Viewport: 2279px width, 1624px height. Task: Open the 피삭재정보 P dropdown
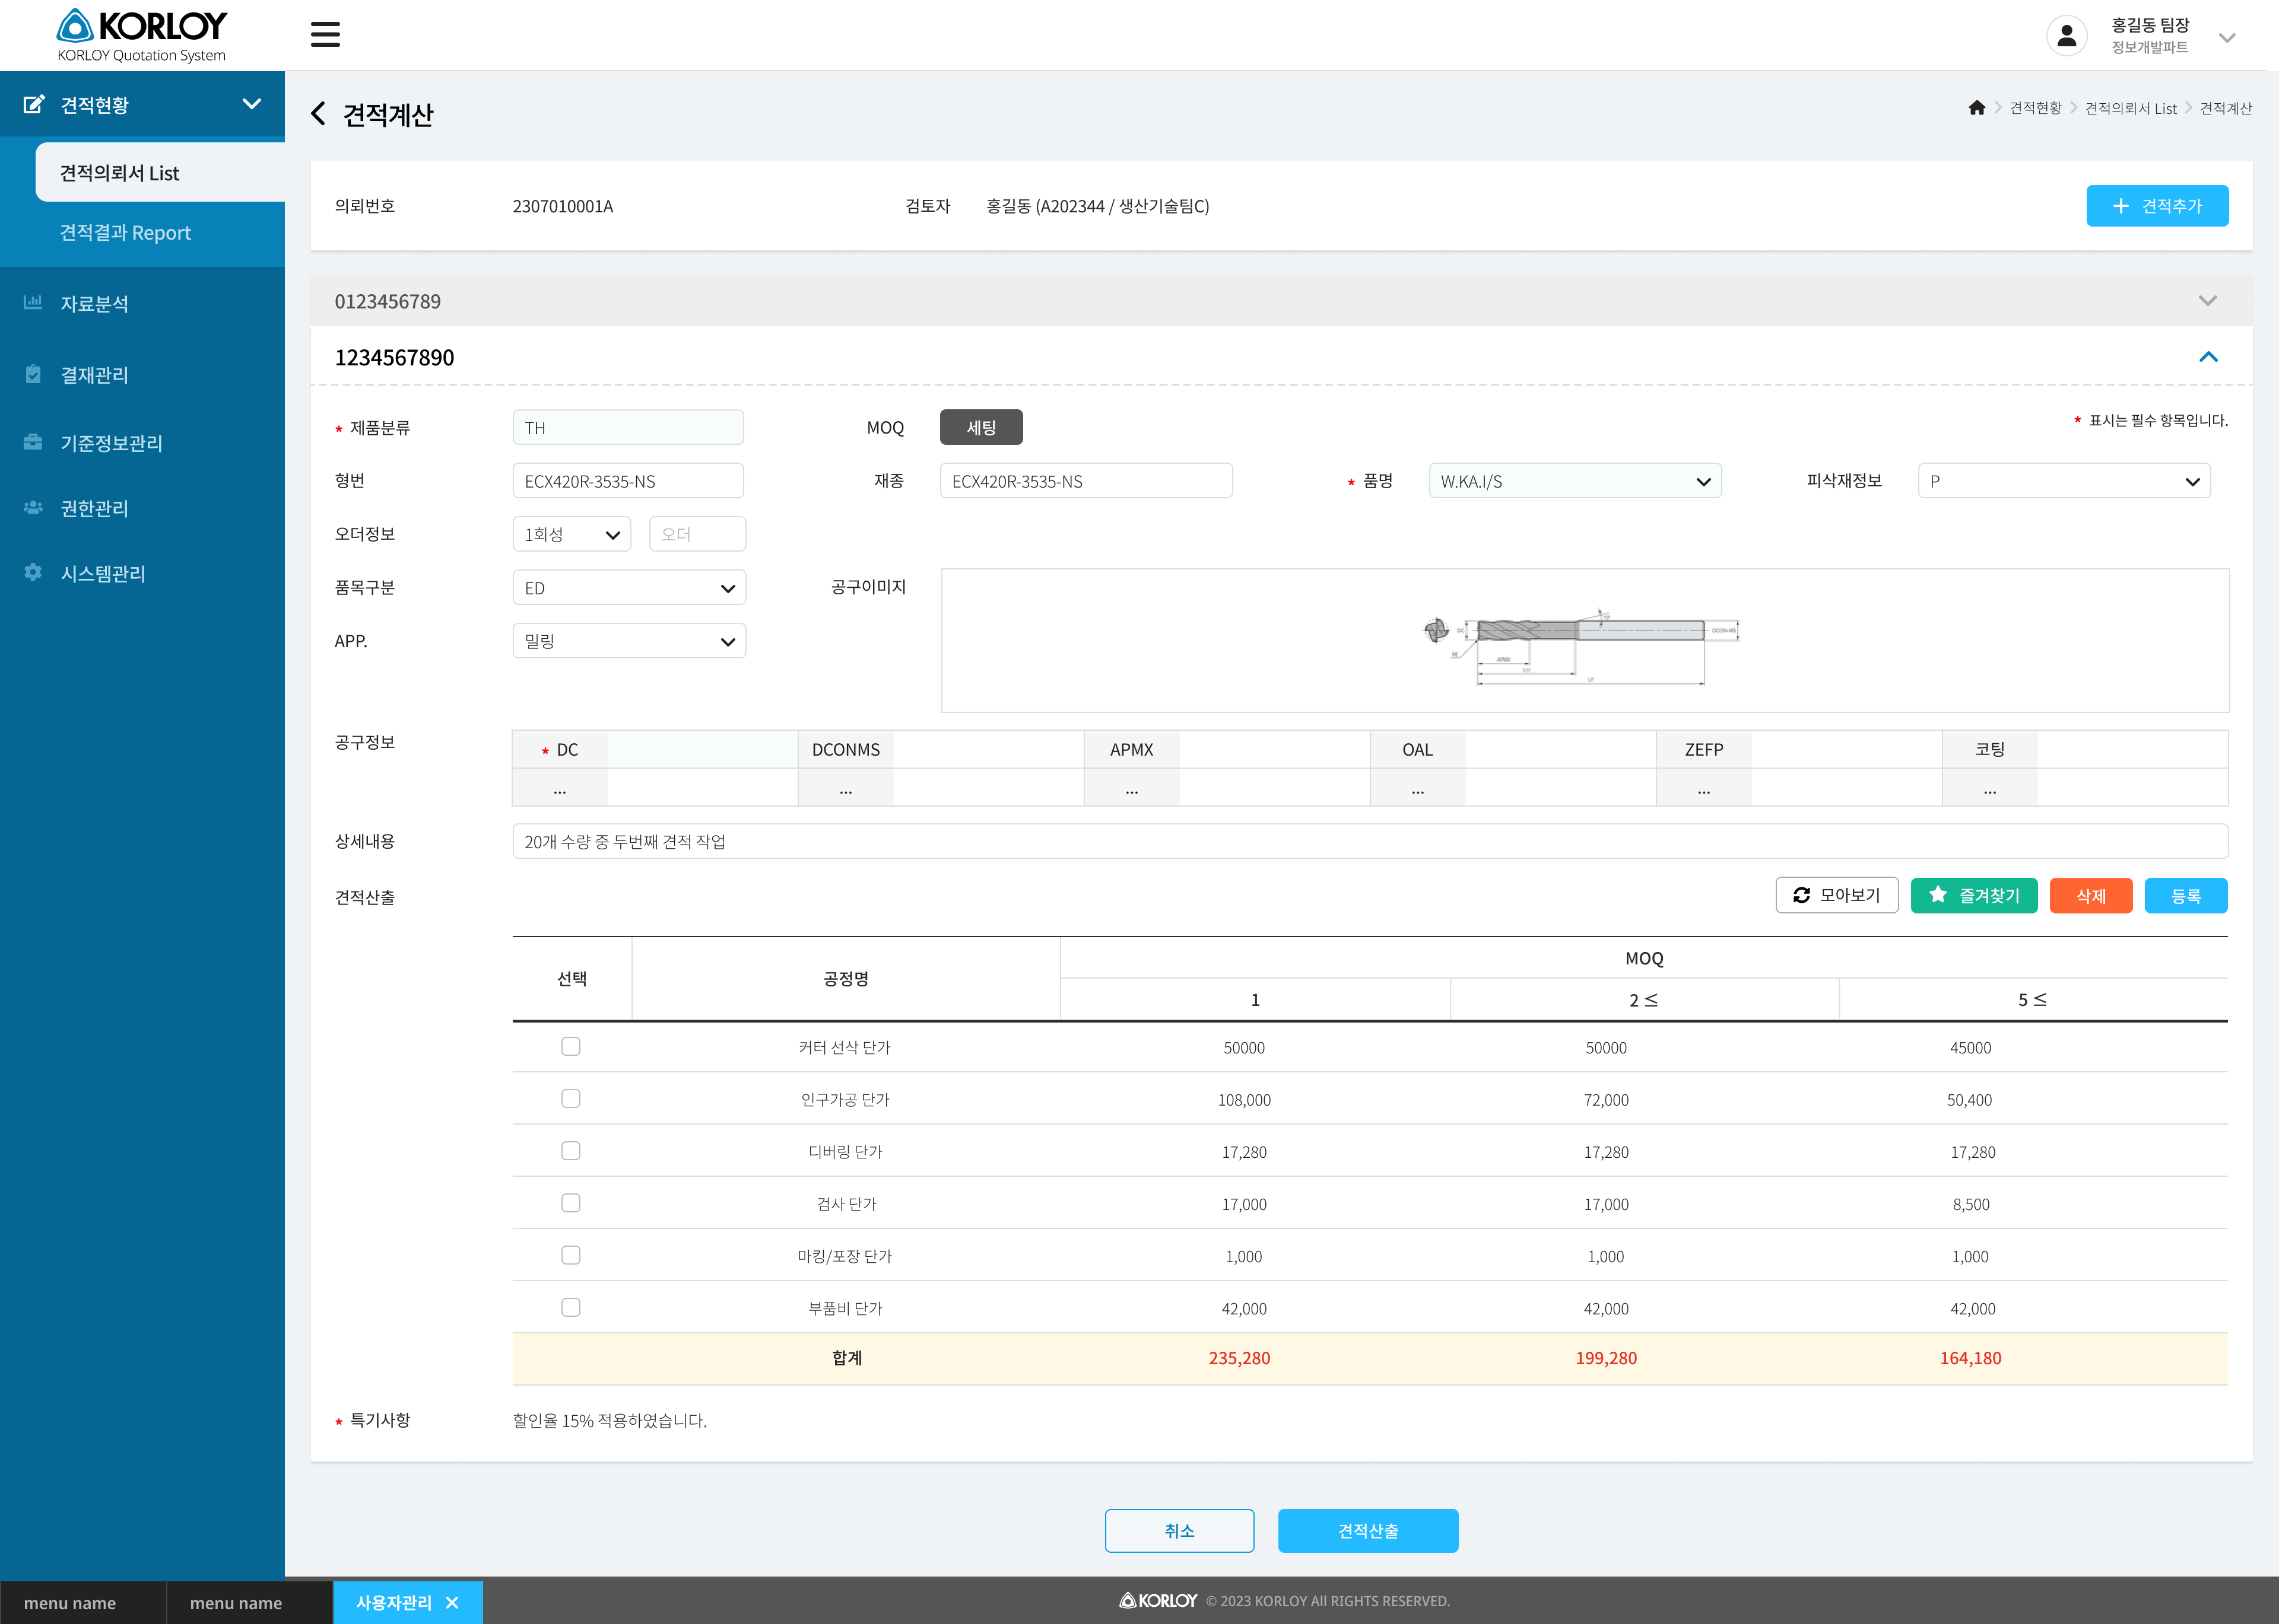2064,481
